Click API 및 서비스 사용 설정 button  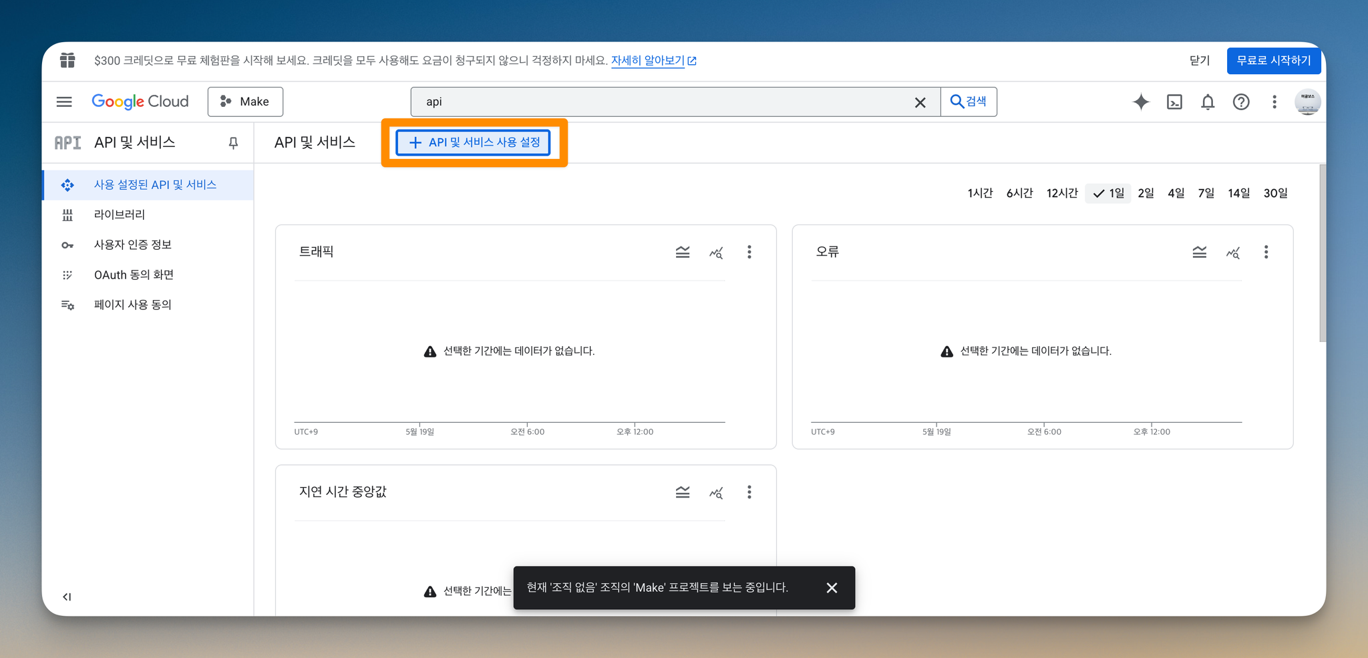tap(473, 142)
